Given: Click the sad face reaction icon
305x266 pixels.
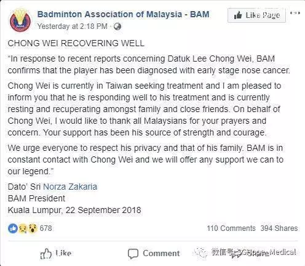Looking at the screenshot, I should [23, 228].
